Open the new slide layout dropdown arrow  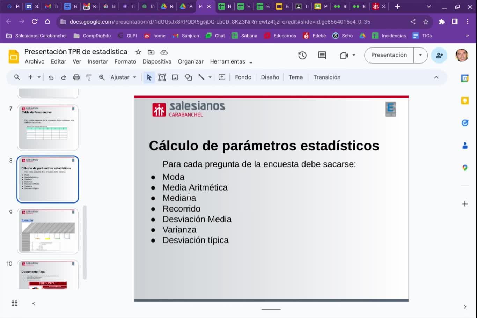pyautogui.click(x=39, y=77)
